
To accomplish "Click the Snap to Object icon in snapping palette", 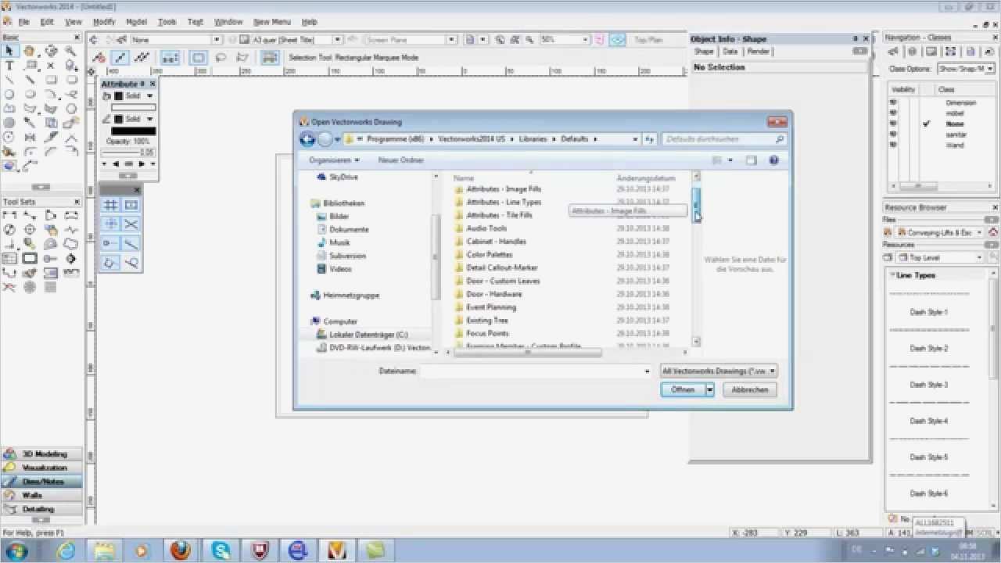I will click(131, 205).
